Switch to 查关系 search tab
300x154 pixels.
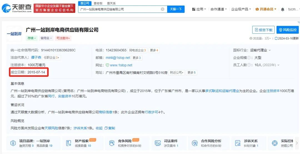[111, 3]
